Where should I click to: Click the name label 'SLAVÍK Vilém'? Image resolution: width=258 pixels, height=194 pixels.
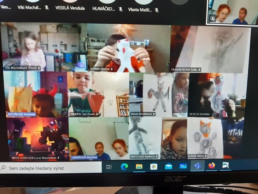coord(195,156)
